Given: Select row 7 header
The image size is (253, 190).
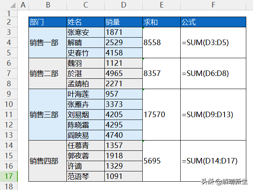Looking at the screenshot, I should [x=9, y=74].
